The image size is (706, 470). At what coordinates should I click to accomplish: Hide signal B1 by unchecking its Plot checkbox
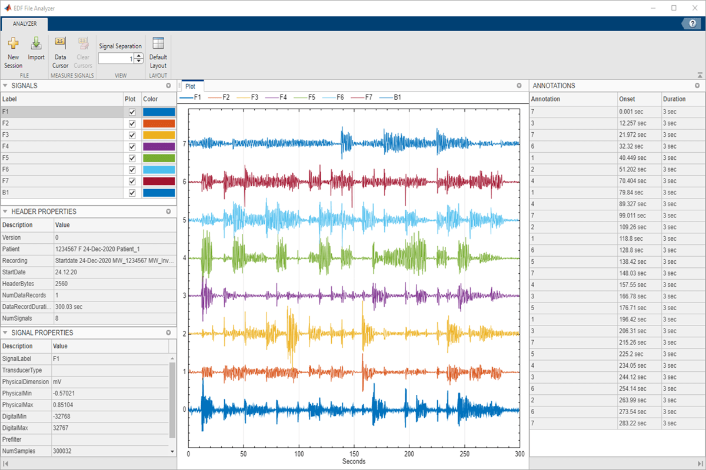point(132,192)
